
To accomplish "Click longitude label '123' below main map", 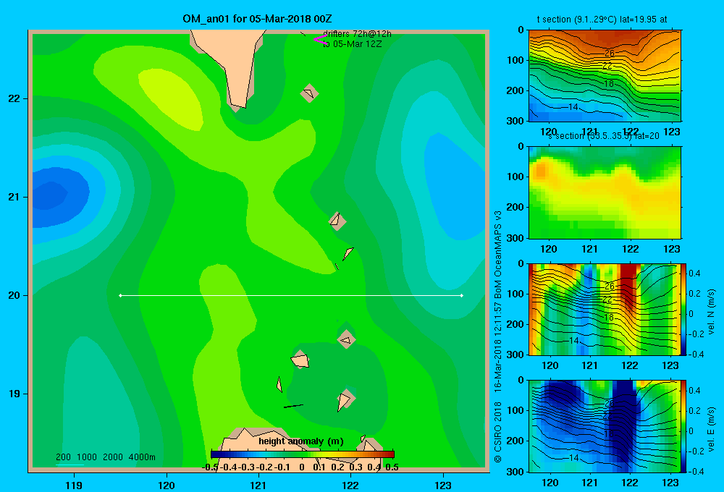I will tap(443, 485).
